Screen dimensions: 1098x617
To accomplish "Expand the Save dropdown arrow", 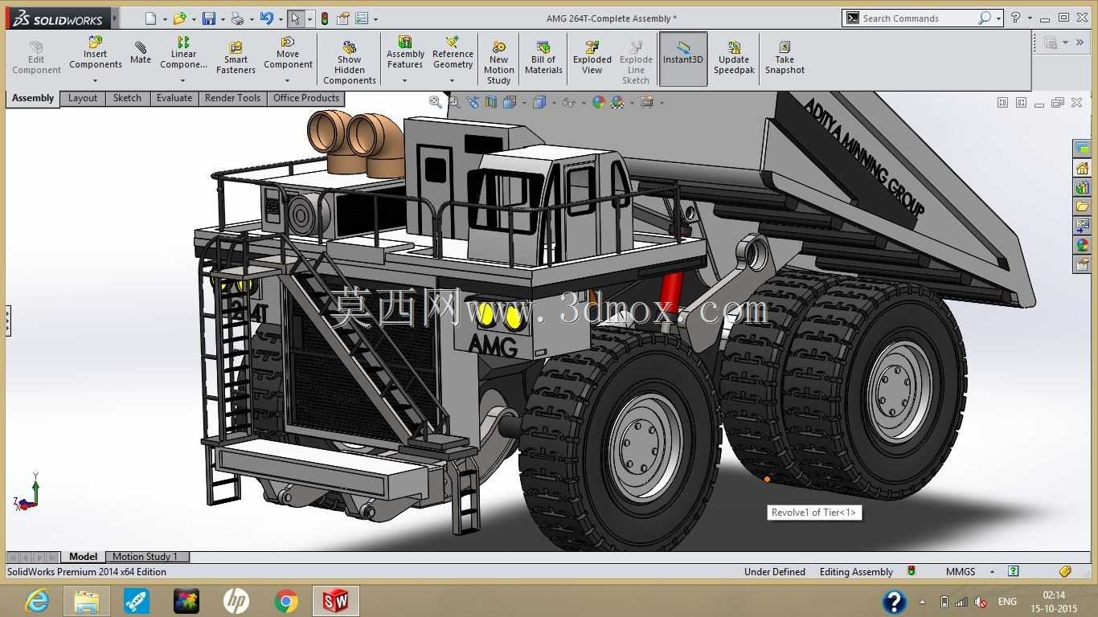I will click(222, 19).
